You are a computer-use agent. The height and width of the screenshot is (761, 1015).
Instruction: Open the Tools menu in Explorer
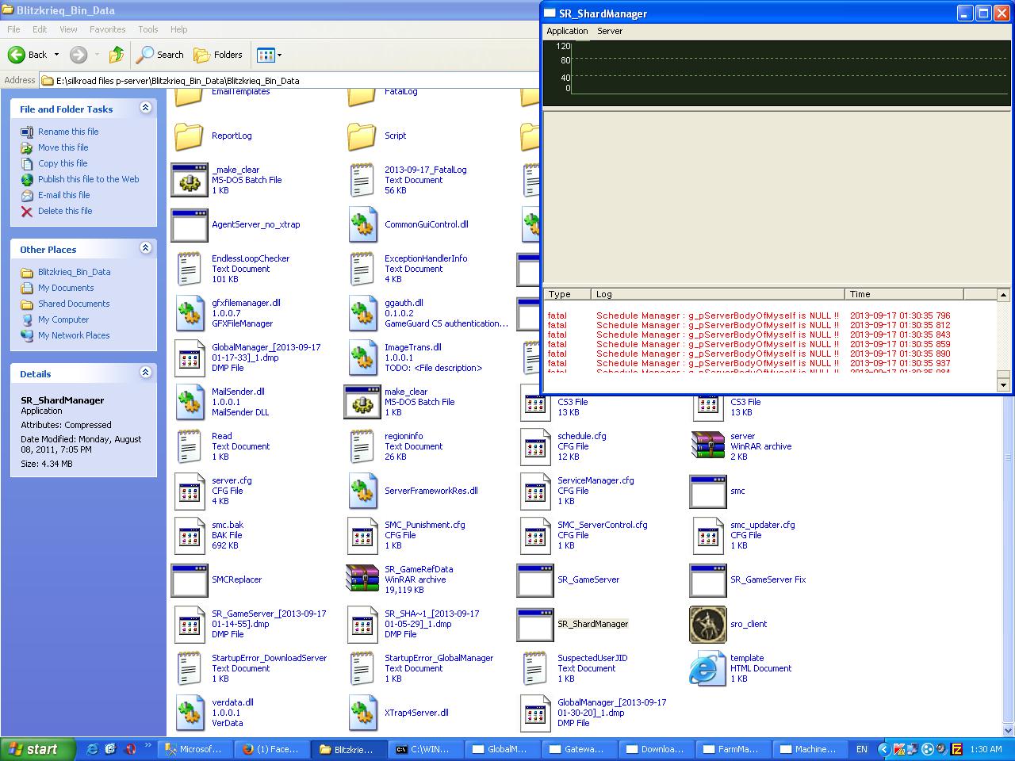[x=148, y=29]
